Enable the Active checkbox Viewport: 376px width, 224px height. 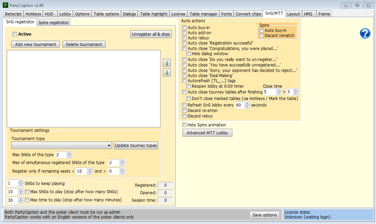click(15, 34)
